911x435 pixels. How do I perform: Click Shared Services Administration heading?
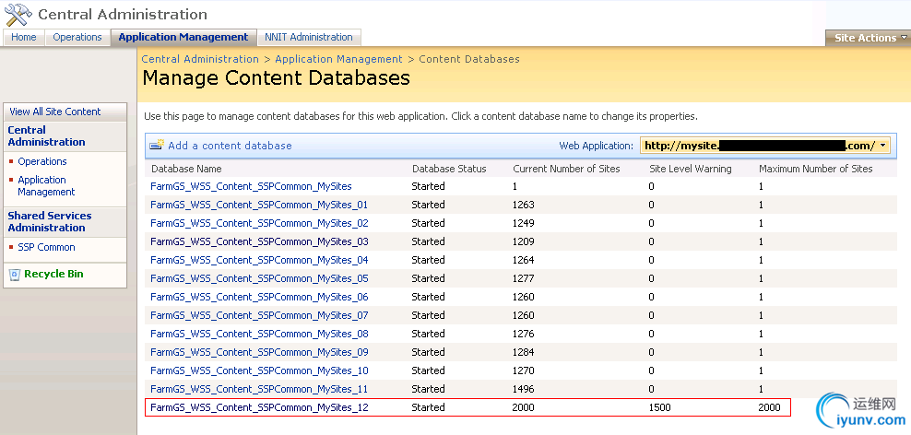50,222
